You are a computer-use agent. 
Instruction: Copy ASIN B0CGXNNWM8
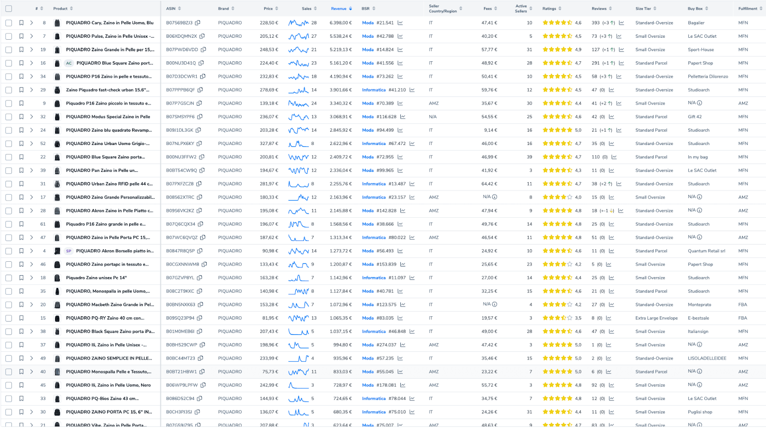(x=204, y=264)
